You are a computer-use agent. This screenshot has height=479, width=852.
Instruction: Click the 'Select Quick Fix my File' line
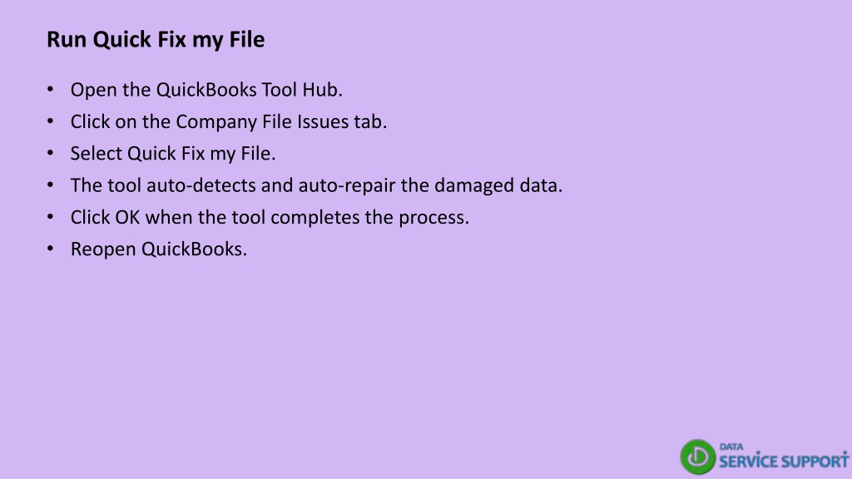[x=173, y=154]
